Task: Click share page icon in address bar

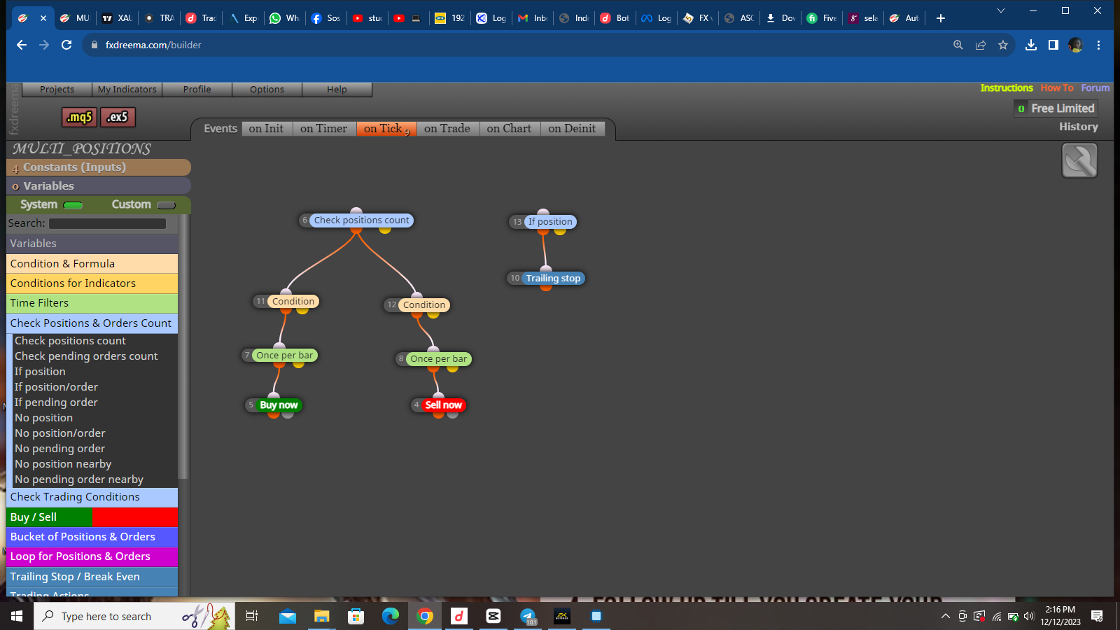Action: [981, 45]
